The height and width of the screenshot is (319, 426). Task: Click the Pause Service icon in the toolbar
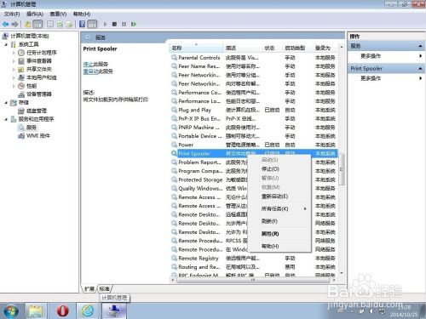pyautogui.click(x=124, y=25)
